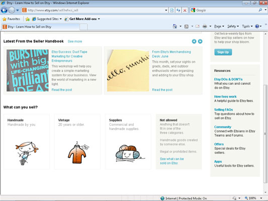268x201 pixels.
Task: Click the Print icon in command bar
Action: pyautogui.click(x=205, y=26)
